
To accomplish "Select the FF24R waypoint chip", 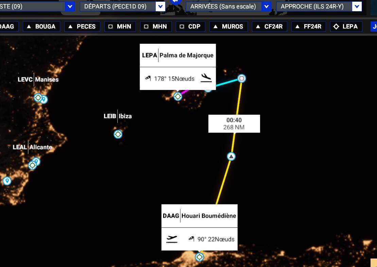I will (308, 26).
